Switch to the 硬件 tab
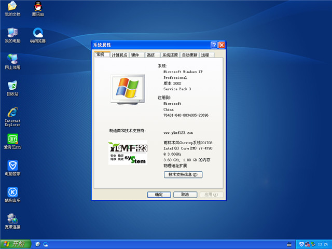 137,55
